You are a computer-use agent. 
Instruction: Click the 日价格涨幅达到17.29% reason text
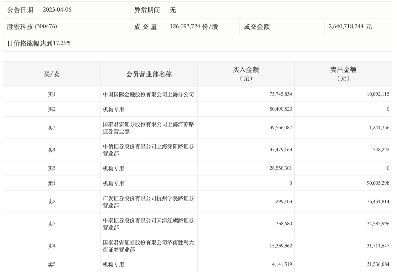point(39,43)
